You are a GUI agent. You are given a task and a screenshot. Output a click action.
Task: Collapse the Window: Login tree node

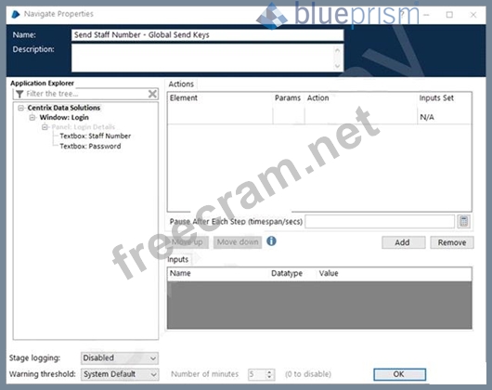[32, 118]
